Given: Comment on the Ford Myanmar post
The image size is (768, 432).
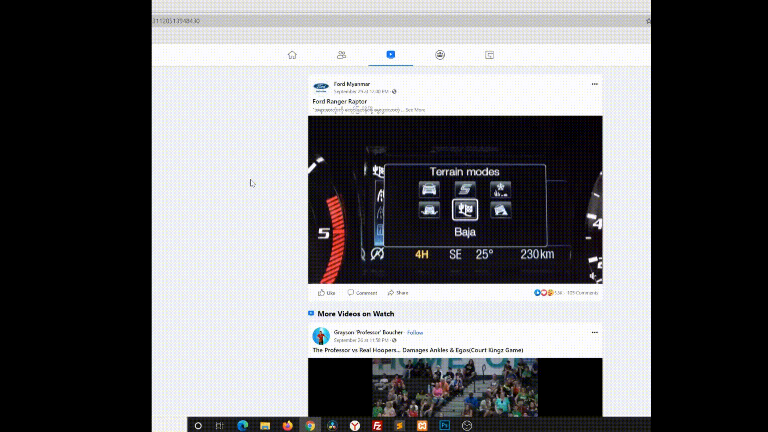Looking at the screenshot, I should (x=362, y=293).
